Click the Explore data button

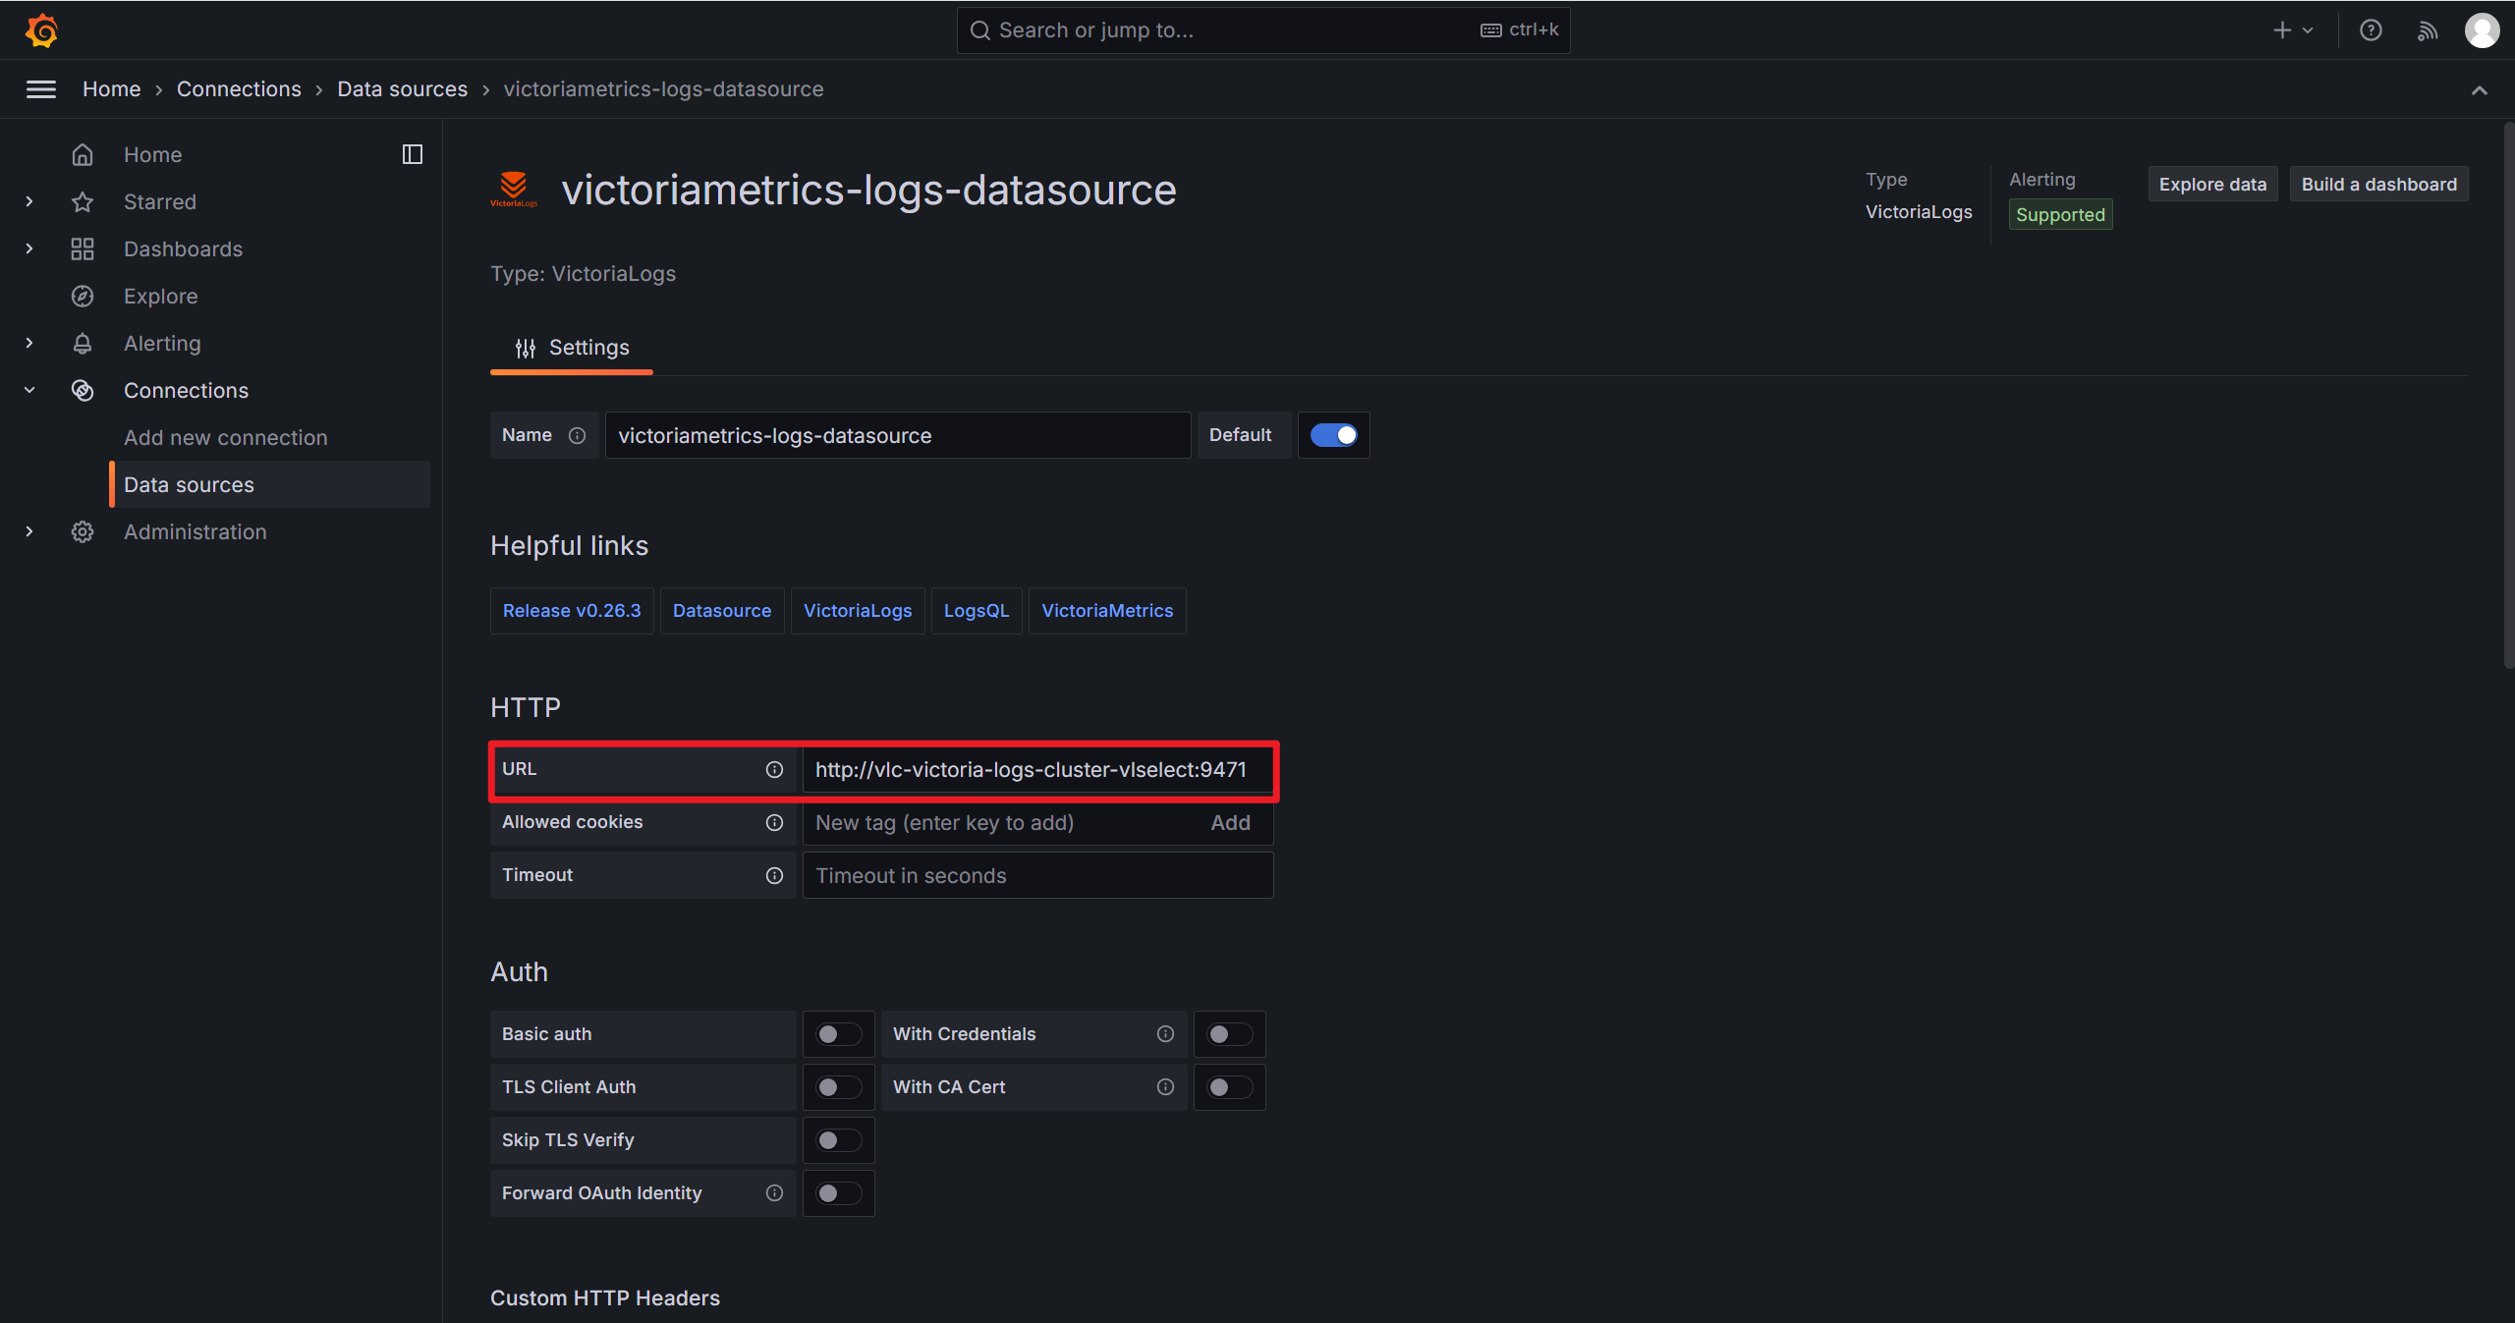point(2212,185)
